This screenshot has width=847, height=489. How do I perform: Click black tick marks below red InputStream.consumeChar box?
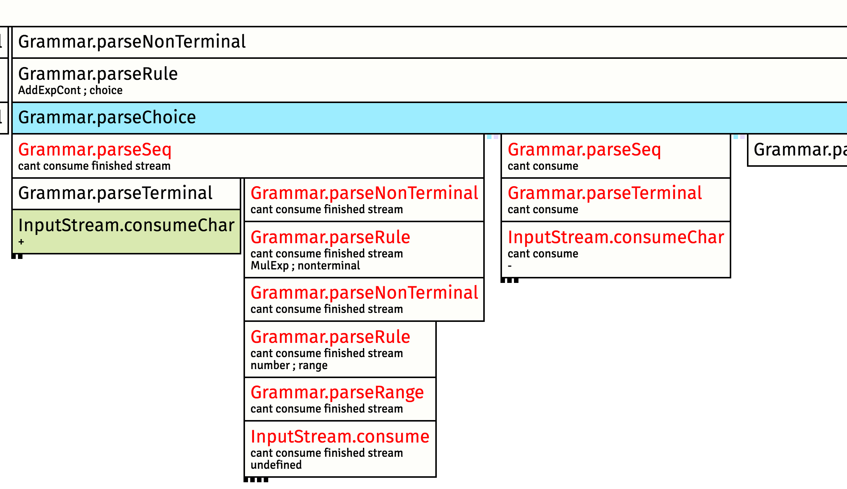pos(509,281)
